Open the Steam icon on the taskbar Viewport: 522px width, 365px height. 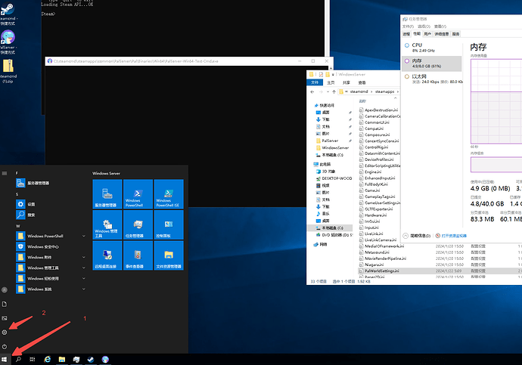pyautogui.click(x=91, y=360)
